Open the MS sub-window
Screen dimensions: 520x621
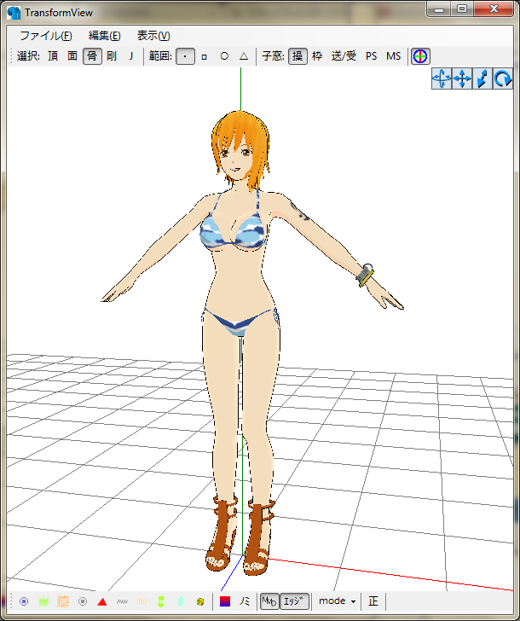pos(393,56)
